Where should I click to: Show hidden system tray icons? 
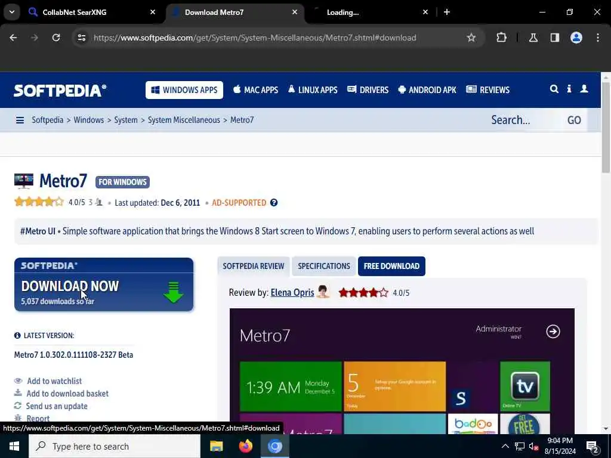point(505,446)
